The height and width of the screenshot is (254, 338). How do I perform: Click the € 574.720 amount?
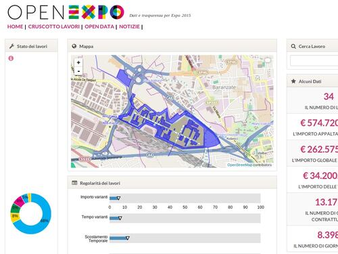point(319,123)
